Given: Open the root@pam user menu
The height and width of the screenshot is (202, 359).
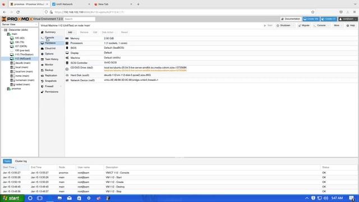Looking at the screenshot, I should click(x=348, y=19).
